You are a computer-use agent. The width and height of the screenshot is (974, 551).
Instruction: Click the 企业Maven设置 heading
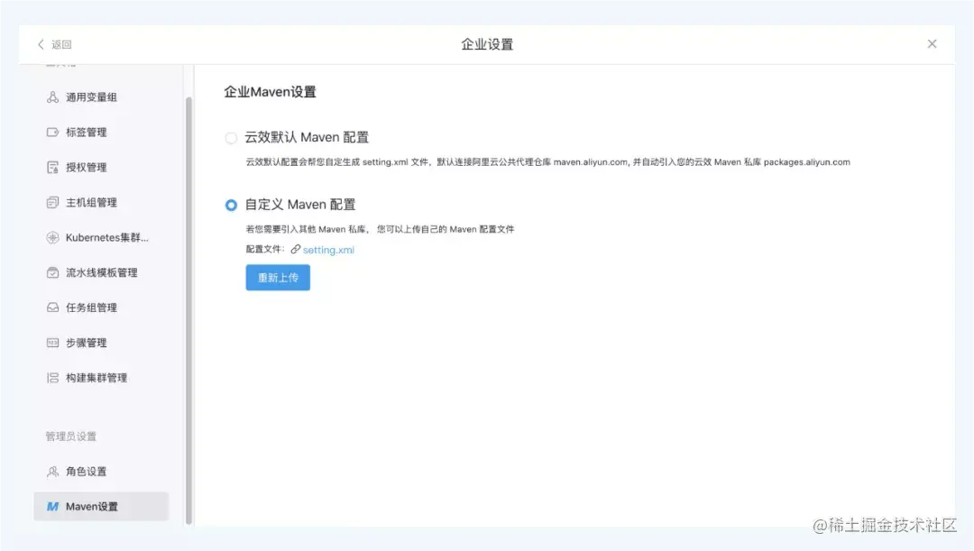(x=271, y=92)
